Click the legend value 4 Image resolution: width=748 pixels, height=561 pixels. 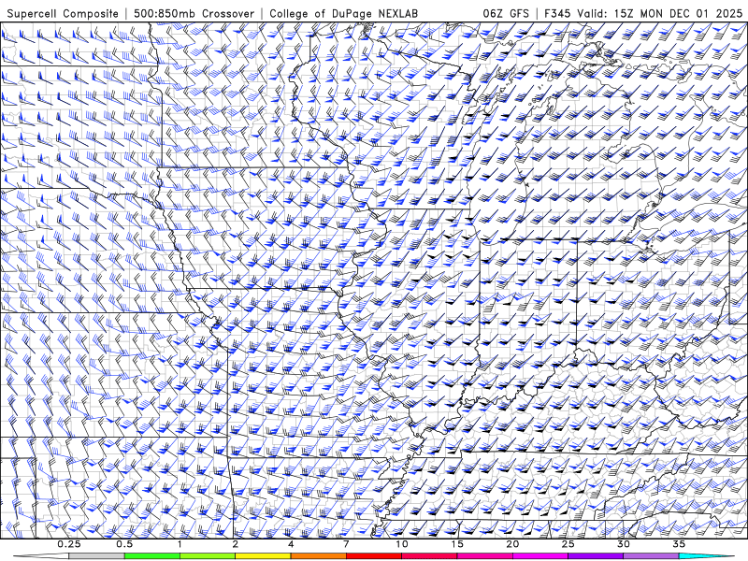[291, 544]
